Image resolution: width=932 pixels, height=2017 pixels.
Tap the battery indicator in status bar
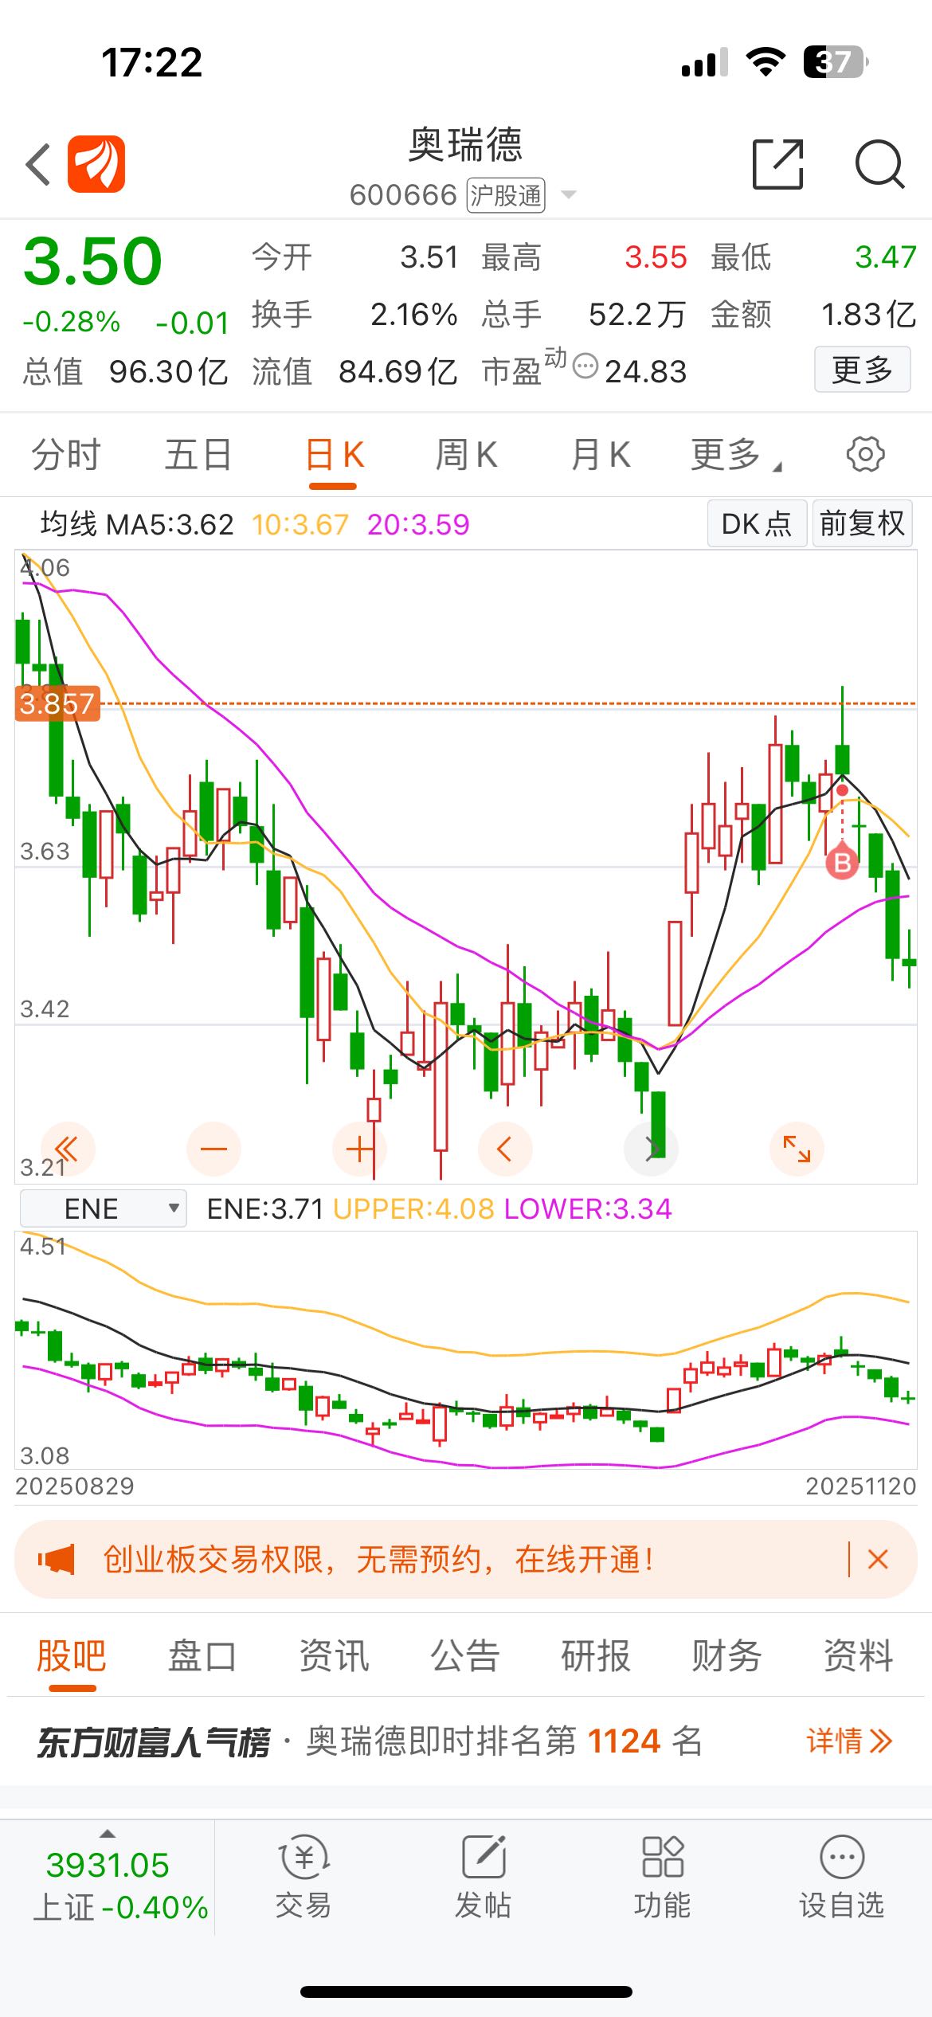(x=836, y=61)
